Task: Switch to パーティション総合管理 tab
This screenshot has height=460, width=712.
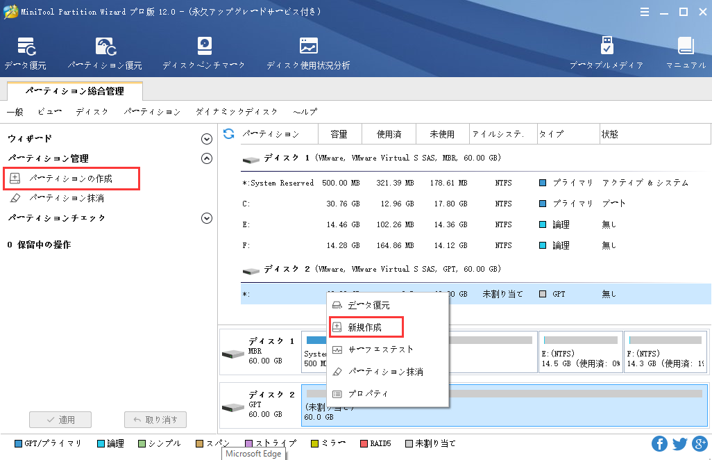Action: click(x=75, y=91)
